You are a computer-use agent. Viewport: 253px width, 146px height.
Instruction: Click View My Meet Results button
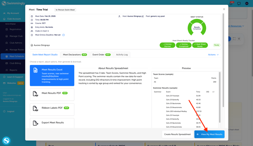pyautogui.click(x=209, y=134)
